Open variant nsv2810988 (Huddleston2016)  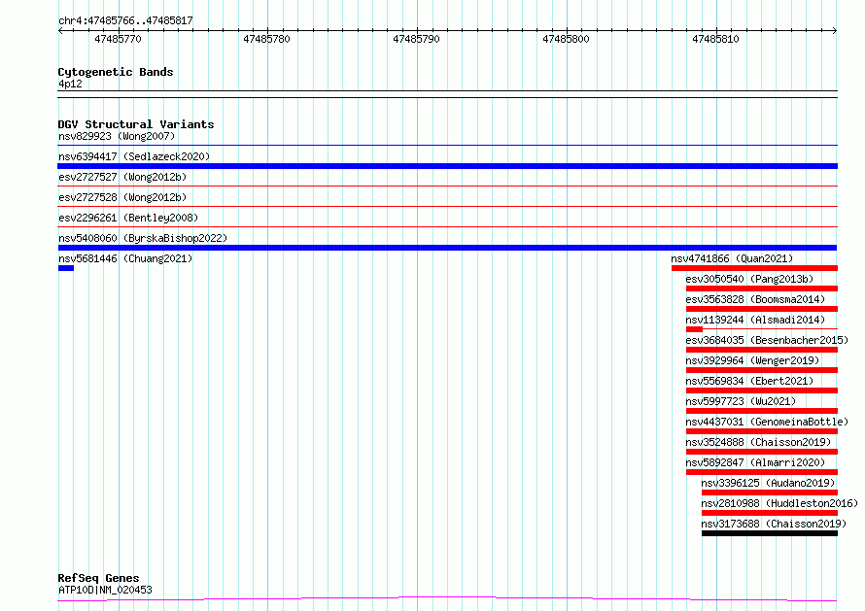[x=779, y=503]
